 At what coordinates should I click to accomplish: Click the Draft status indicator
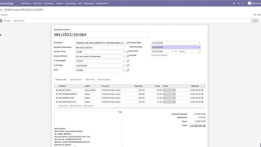click(x=255, y=21)
